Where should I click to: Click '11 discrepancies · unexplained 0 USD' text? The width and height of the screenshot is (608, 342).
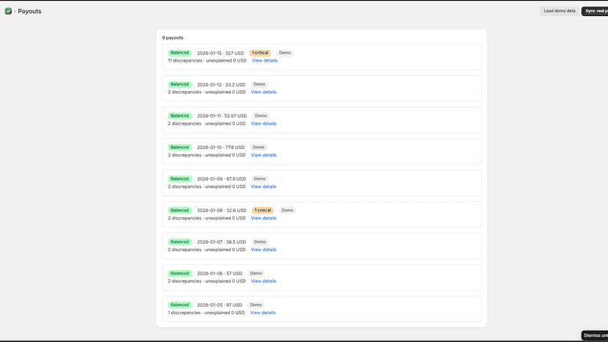pyautogui.click(x=207, y=60)
